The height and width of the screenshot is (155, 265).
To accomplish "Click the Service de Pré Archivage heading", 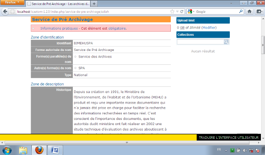I will point(62,19).
